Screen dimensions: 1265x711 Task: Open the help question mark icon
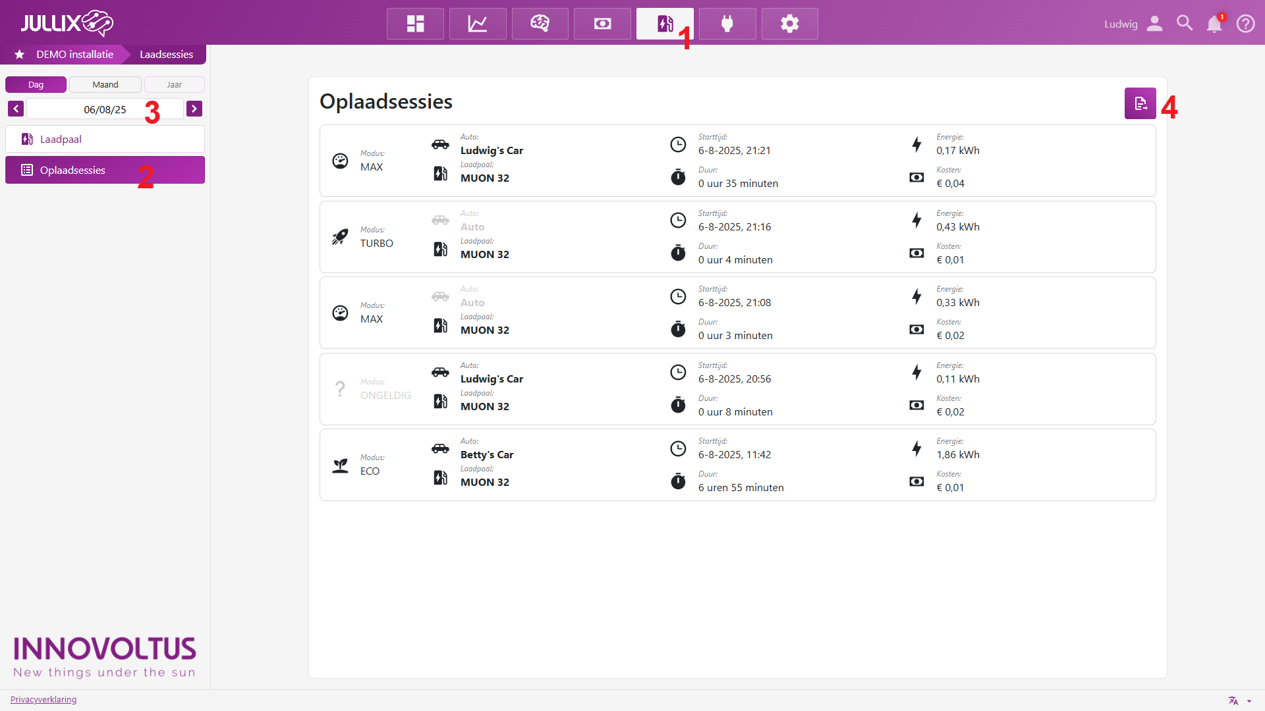1245,24
